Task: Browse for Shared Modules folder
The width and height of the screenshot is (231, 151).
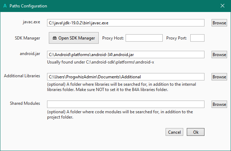Action: (x=219, y=104)
